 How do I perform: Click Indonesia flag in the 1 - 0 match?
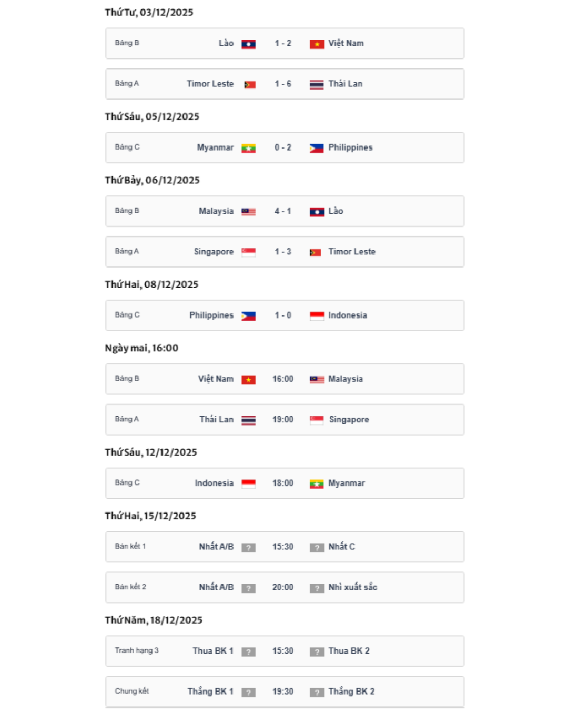317,315
